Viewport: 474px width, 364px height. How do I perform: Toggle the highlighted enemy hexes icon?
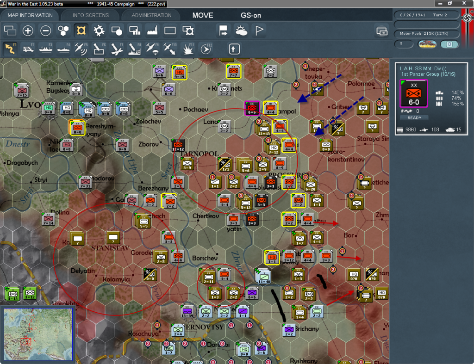(x=81, y=31)
